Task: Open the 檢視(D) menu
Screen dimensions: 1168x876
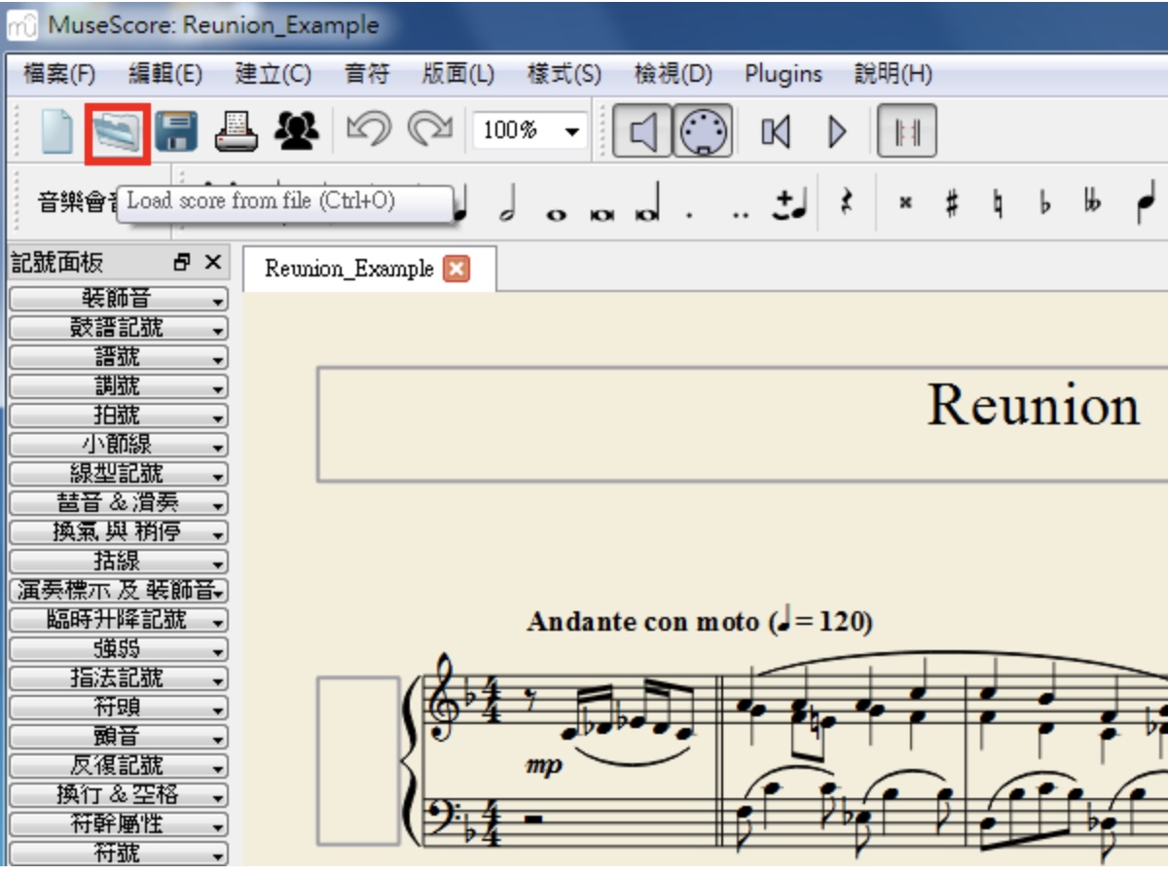Action: click(x=674, y=74)
